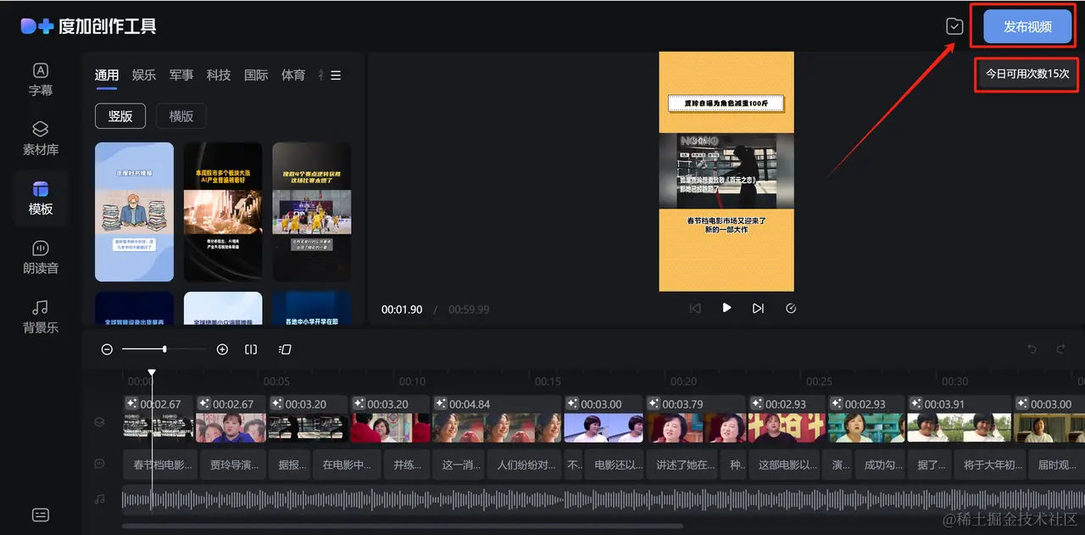Switch to the 科技 tab
Image resolution: width=1085 pixels, height=535 pixels.
pos(219,75)
